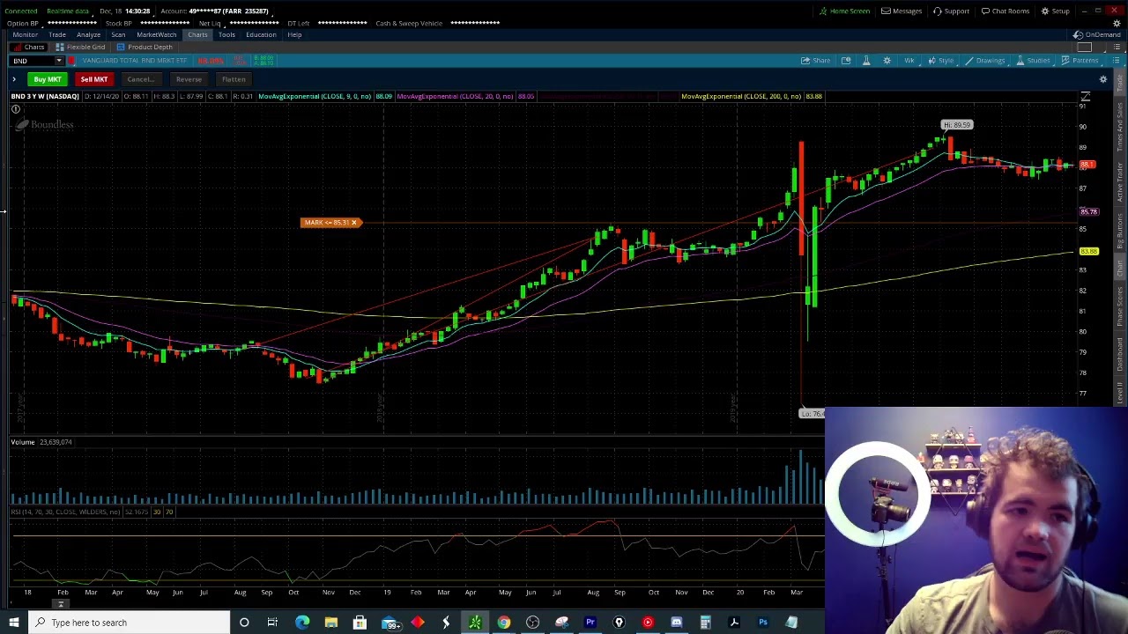Open the Drawings tool menu
1128x634 pixels.
tap(984, 60)
